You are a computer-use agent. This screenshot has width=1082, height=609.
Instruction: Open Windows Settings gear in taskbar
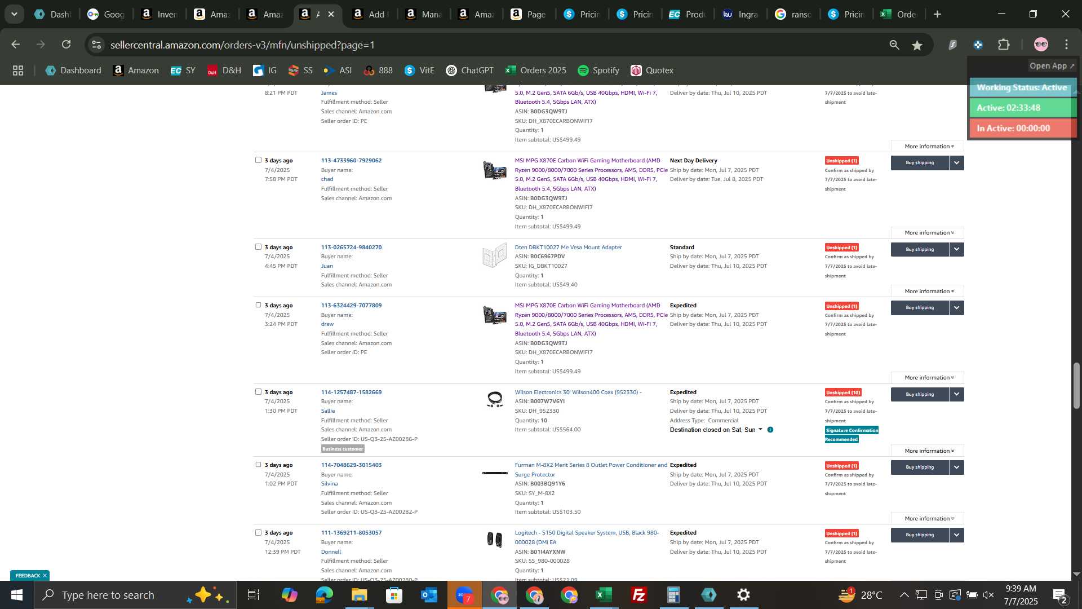coord(744,595)
